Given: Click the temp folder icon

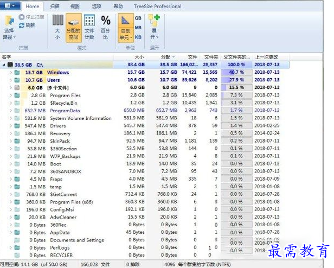Looking at the screenshot, I should pos(17,187).
